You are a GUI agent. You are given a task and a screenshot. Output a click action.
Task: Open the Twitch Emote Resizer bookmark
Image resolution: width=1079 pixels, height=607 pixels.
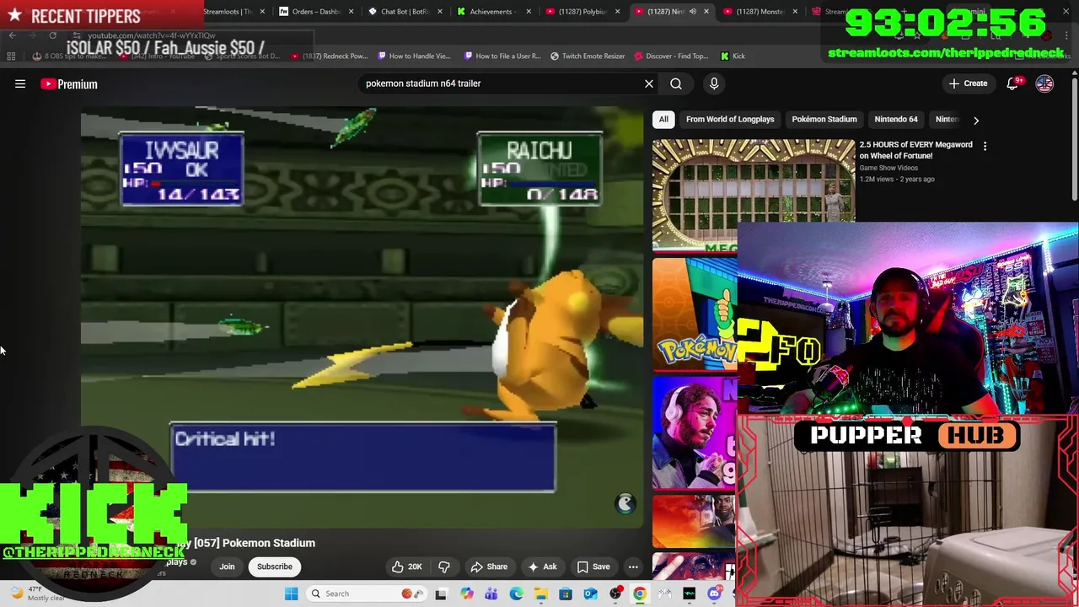coord(588,56)
